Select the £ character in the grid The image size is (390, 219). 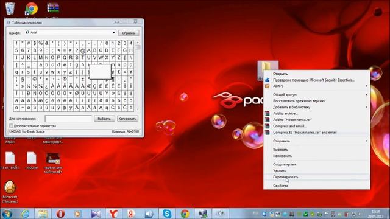point(119,72)
